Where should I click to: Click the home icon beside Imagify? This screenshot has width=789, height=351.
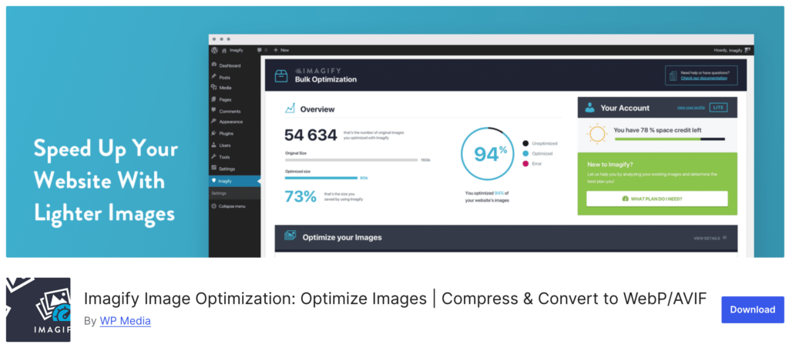click(224, 50)
